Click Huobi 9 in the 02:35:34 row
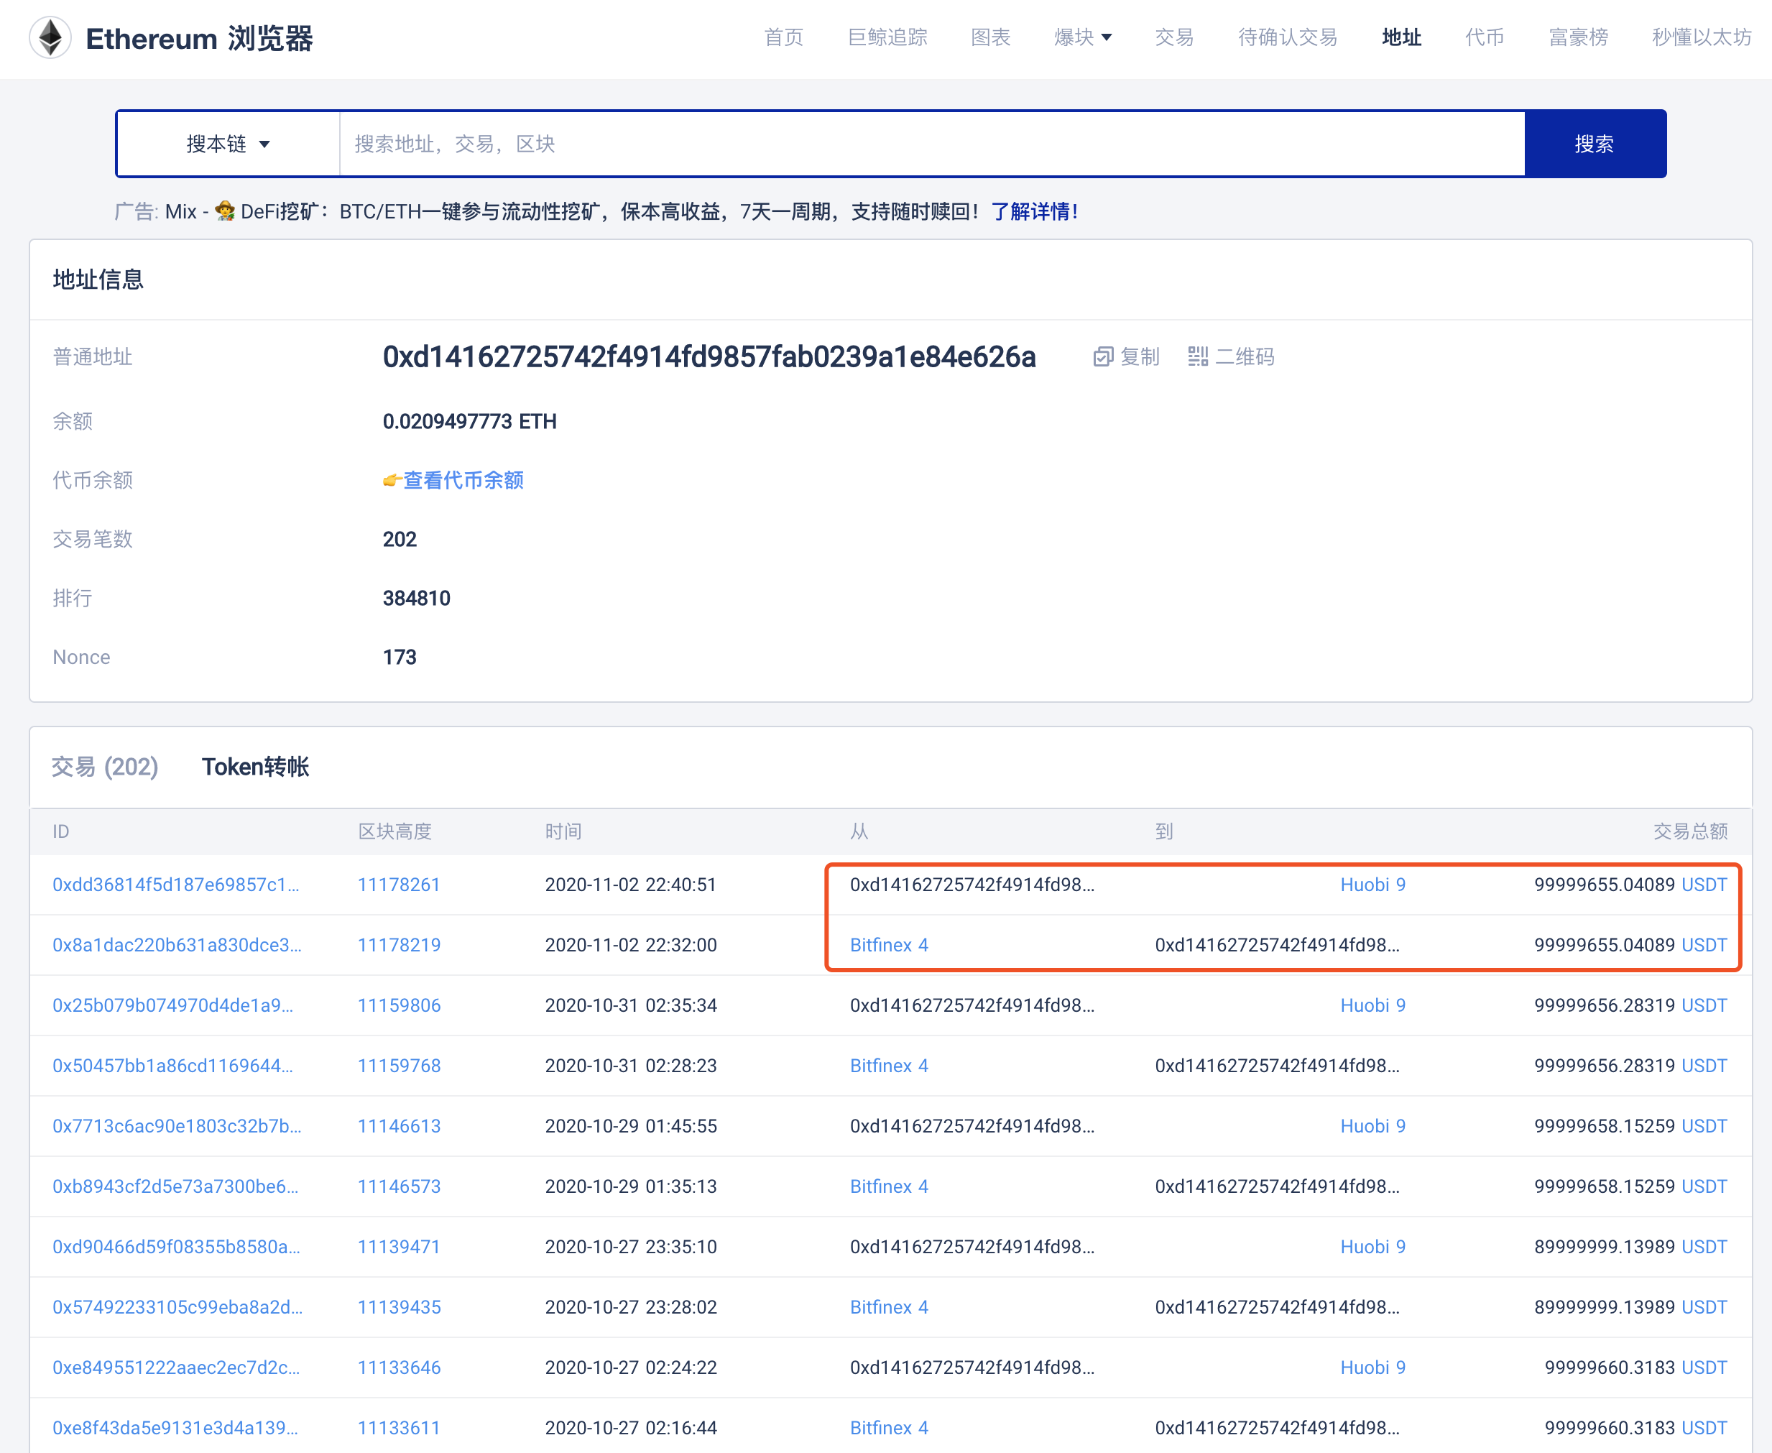 pyautogui.click(x=1372, y=1005)
